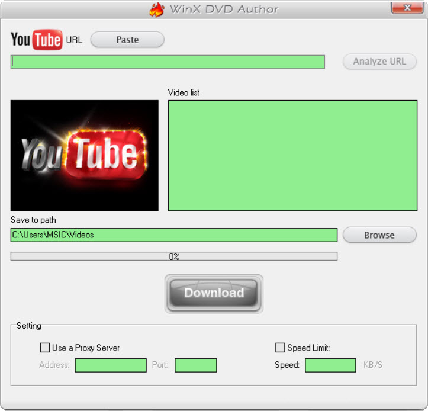Click the Save to path field
The image size is (428, 411).
[x=174, y=235]
